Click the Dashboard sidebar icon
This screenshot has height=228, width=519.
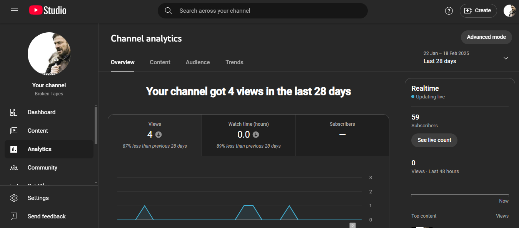click(14, 112)
